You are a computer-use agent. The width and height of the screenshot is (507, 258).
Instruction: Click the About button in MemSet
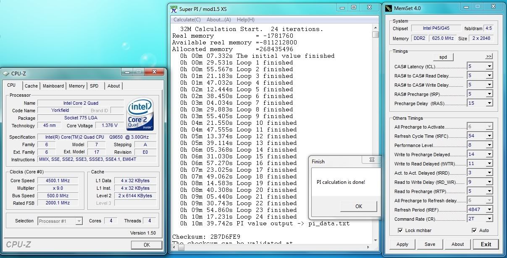(458, 244)
